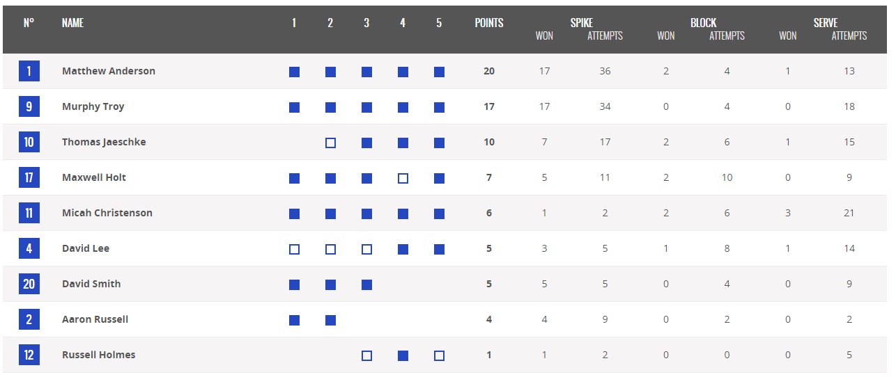
Task: Click Thomas Jaeschke's empty set 2 square
Action: pyautogui.click(x=331, y=143)
